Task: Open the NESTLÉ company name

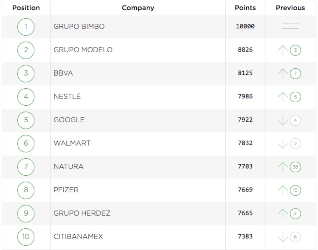Action: [x=67, y=96]
